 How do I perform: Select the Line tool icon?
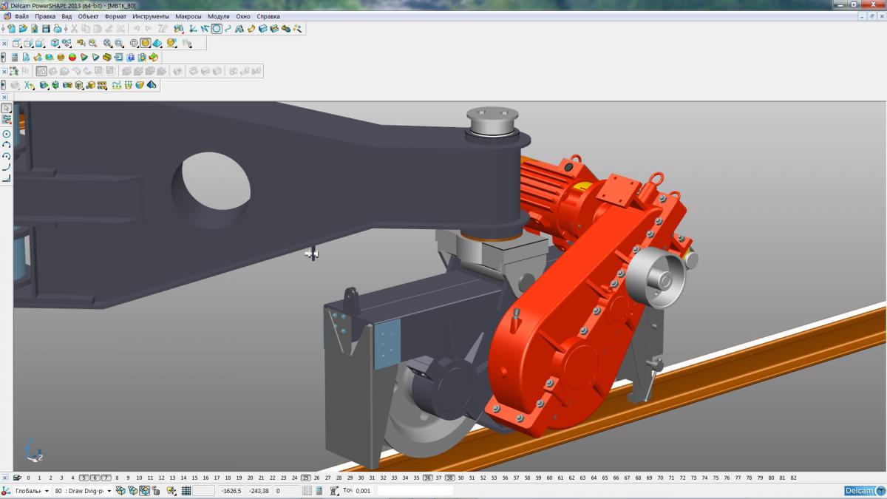[204, 29]
